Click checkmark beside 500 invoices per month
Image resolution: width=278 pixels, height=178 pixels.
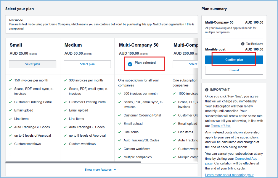pos(120,94)
